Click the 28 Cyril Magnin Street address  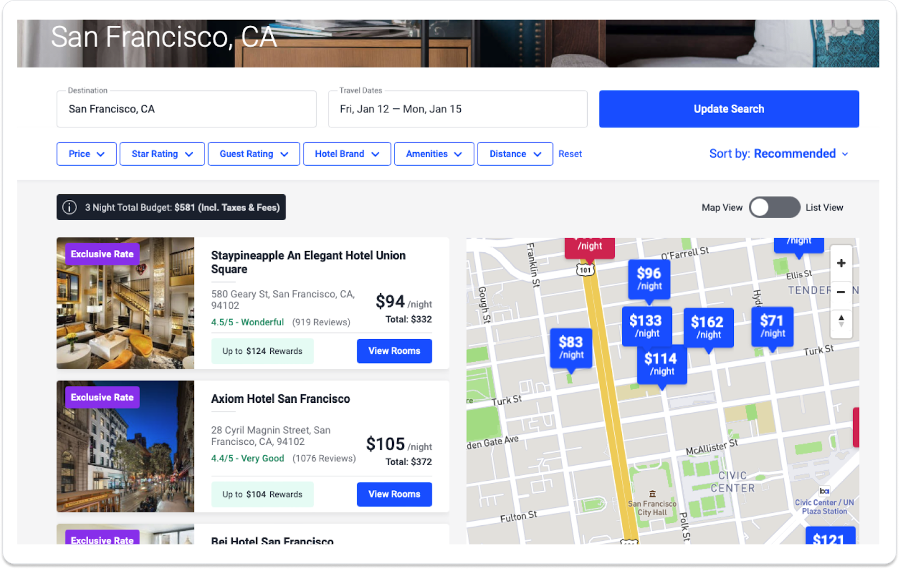pyautogui.click(x=271, y=436)
